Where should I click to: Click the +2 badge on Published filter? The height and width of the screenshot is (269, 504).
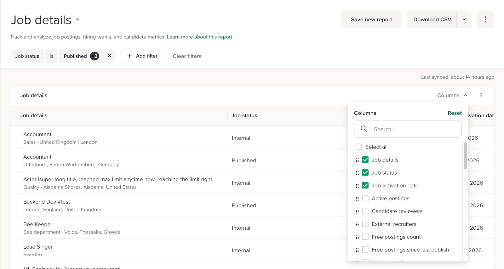click(x=94, y=56)
